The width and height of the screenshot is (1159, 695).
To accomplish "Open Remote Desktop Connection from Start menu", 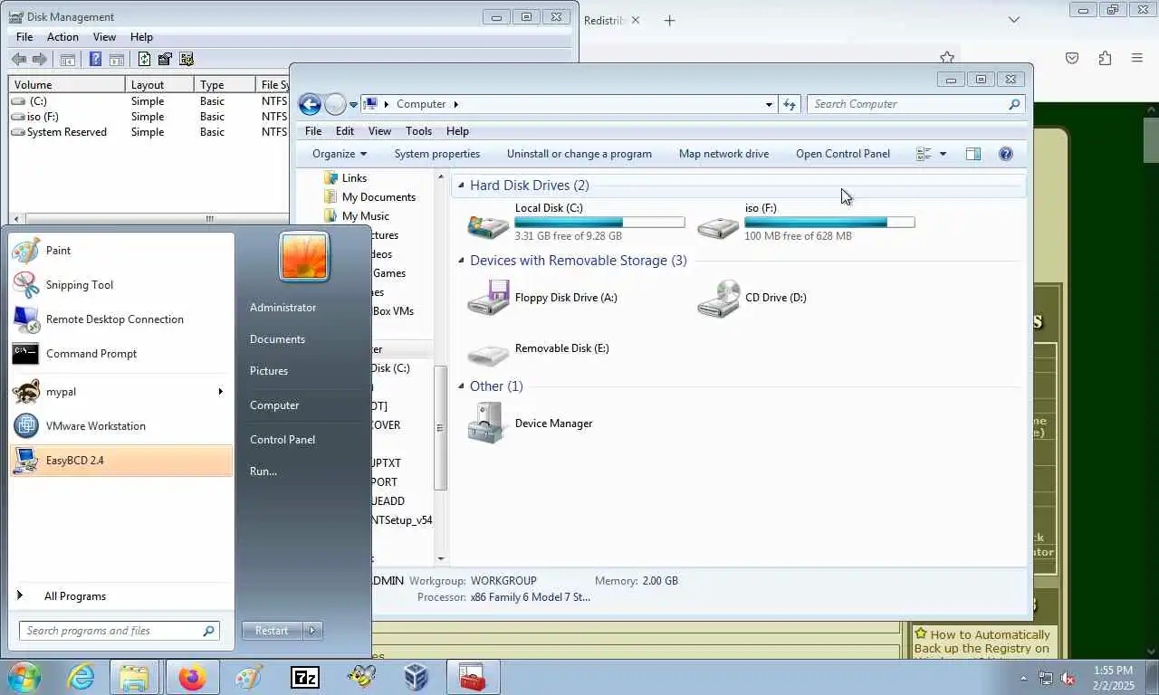I will click(120, 319).
